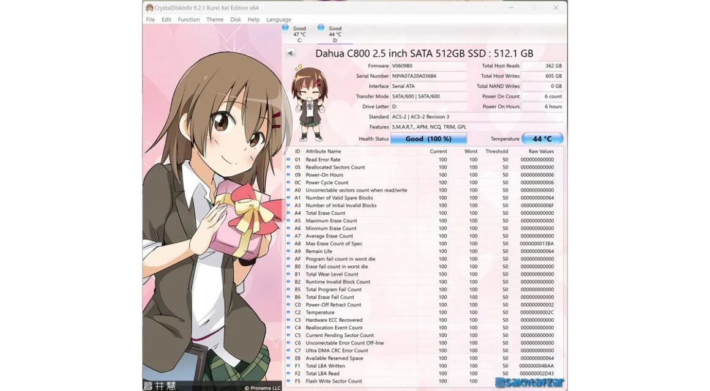Click the status icon for Flash Write Sector Count
710x391 pixels.
[288, 381]
